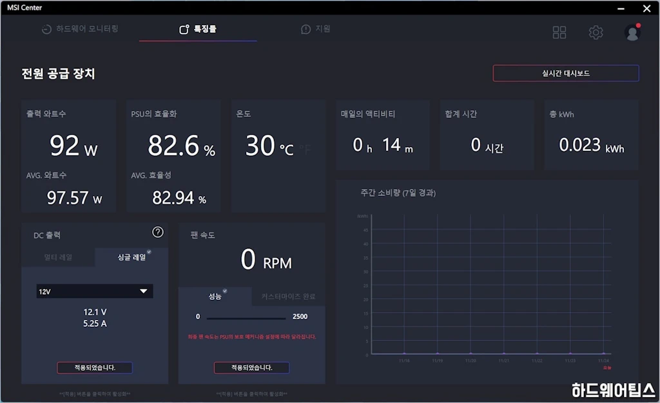This screenshot has width=660, height=403.
Task: Open 실시간 대시보드 button
Action: point(566,74)
